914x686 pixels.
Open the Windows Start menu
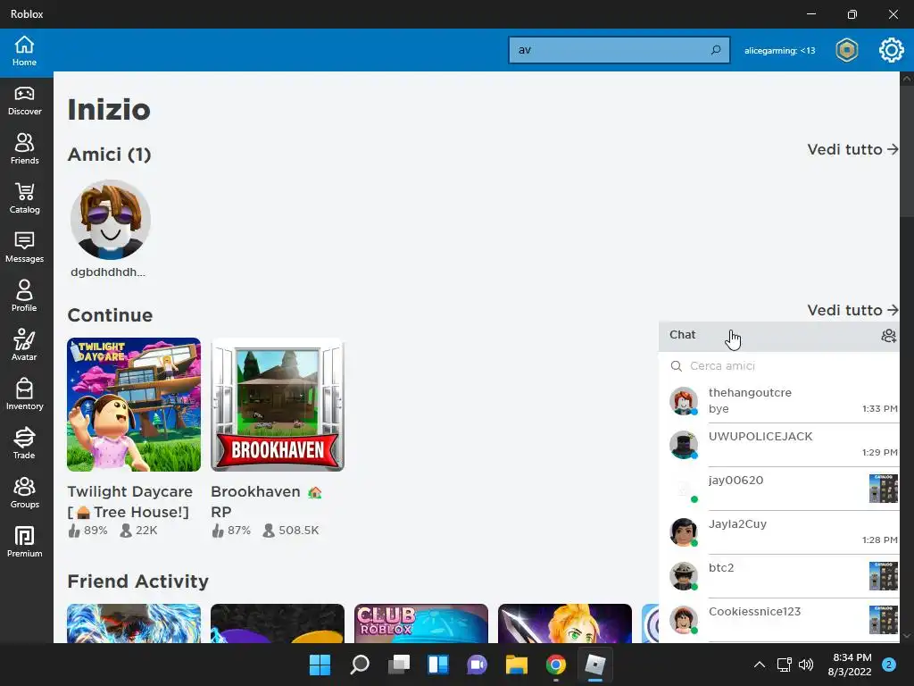[x=320, y=665]
